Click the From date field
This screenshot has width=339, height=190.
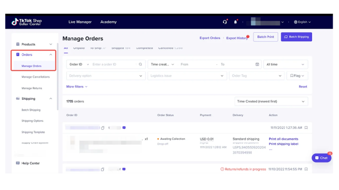[x=197, y=64]
